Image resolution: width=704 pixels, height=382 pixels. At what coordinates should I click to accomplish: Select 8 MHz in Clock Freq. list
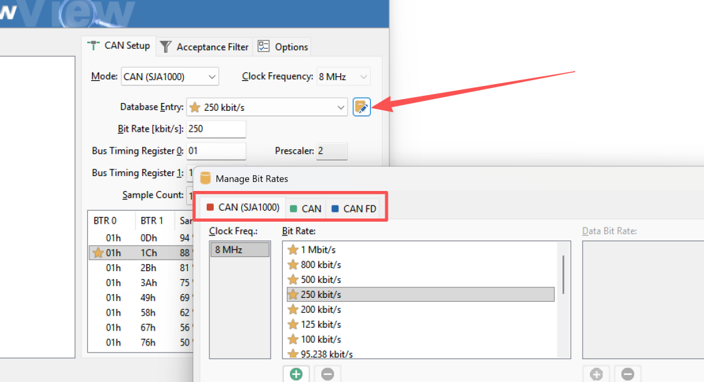click(240, 250)
